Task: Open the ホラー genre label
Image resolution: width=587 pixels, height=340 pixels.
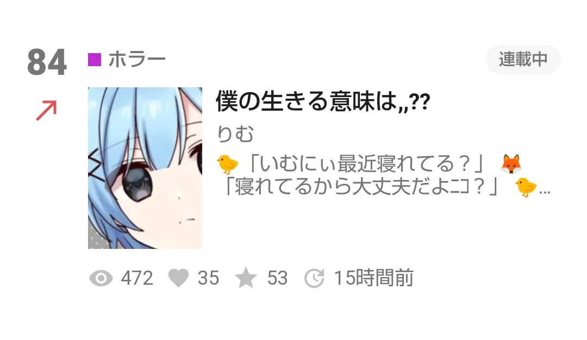Action: point(136,60)
